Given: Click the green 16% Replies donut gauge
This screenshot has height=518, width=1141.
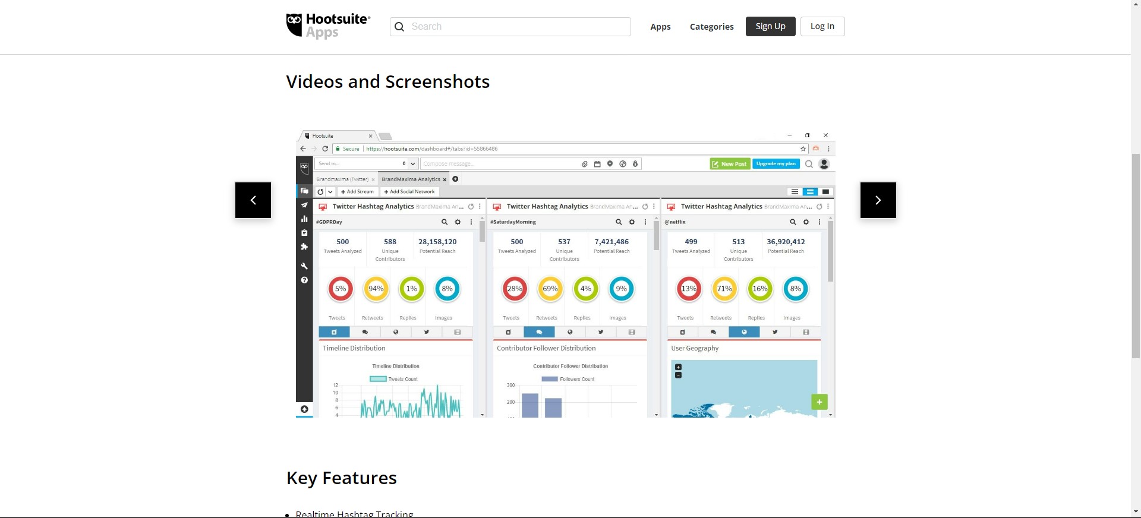Looking at the screenshot, I should pos(760,289).
